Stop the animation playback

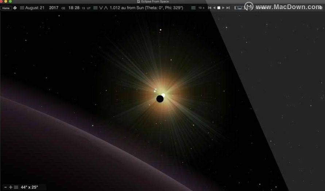(x=218, y=8)
